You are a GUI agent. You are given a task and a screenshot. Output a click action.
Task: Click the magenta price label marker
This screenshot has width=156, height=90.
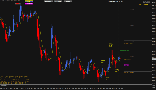click(x=126, y=65)
